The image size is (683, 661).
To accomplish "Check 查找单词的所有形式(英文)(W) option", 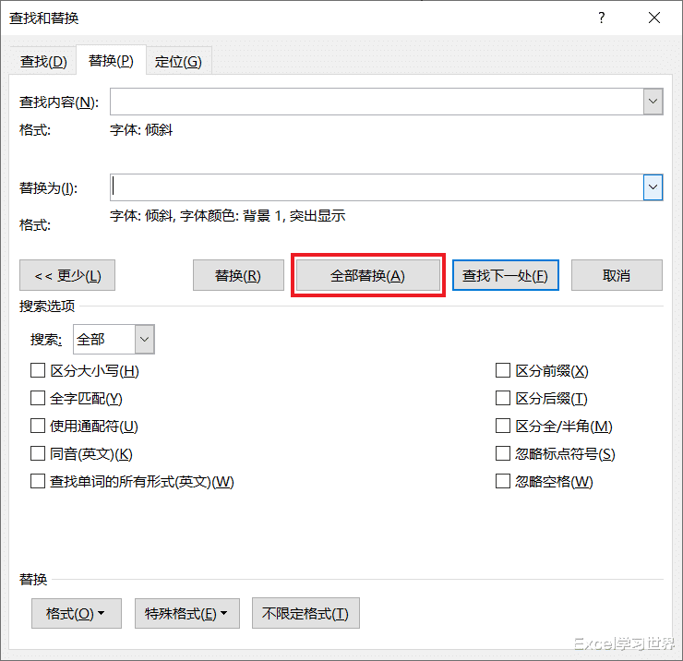I will pyautogui.click(x=38, y=482).
